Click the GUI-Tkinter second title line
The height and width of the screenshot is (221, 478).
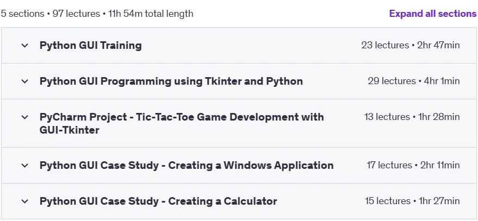tap(70, 130)
